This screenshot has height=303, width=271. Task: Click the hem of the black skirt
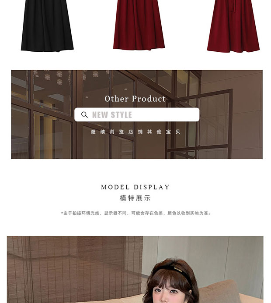tap(47, 49)
